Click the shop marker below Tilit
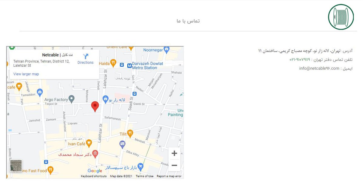 (x=122, y=144)
